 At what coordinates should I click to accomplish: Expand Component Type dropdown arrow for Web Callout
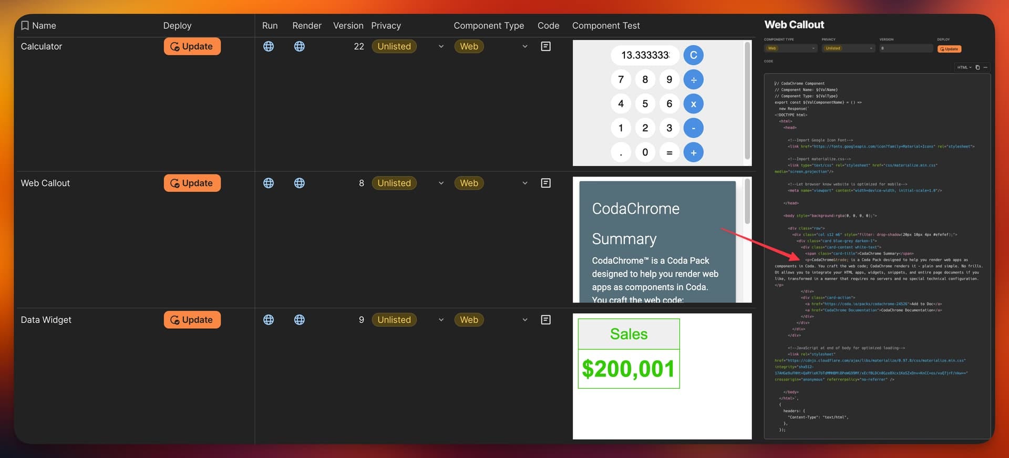pos(524,183)
